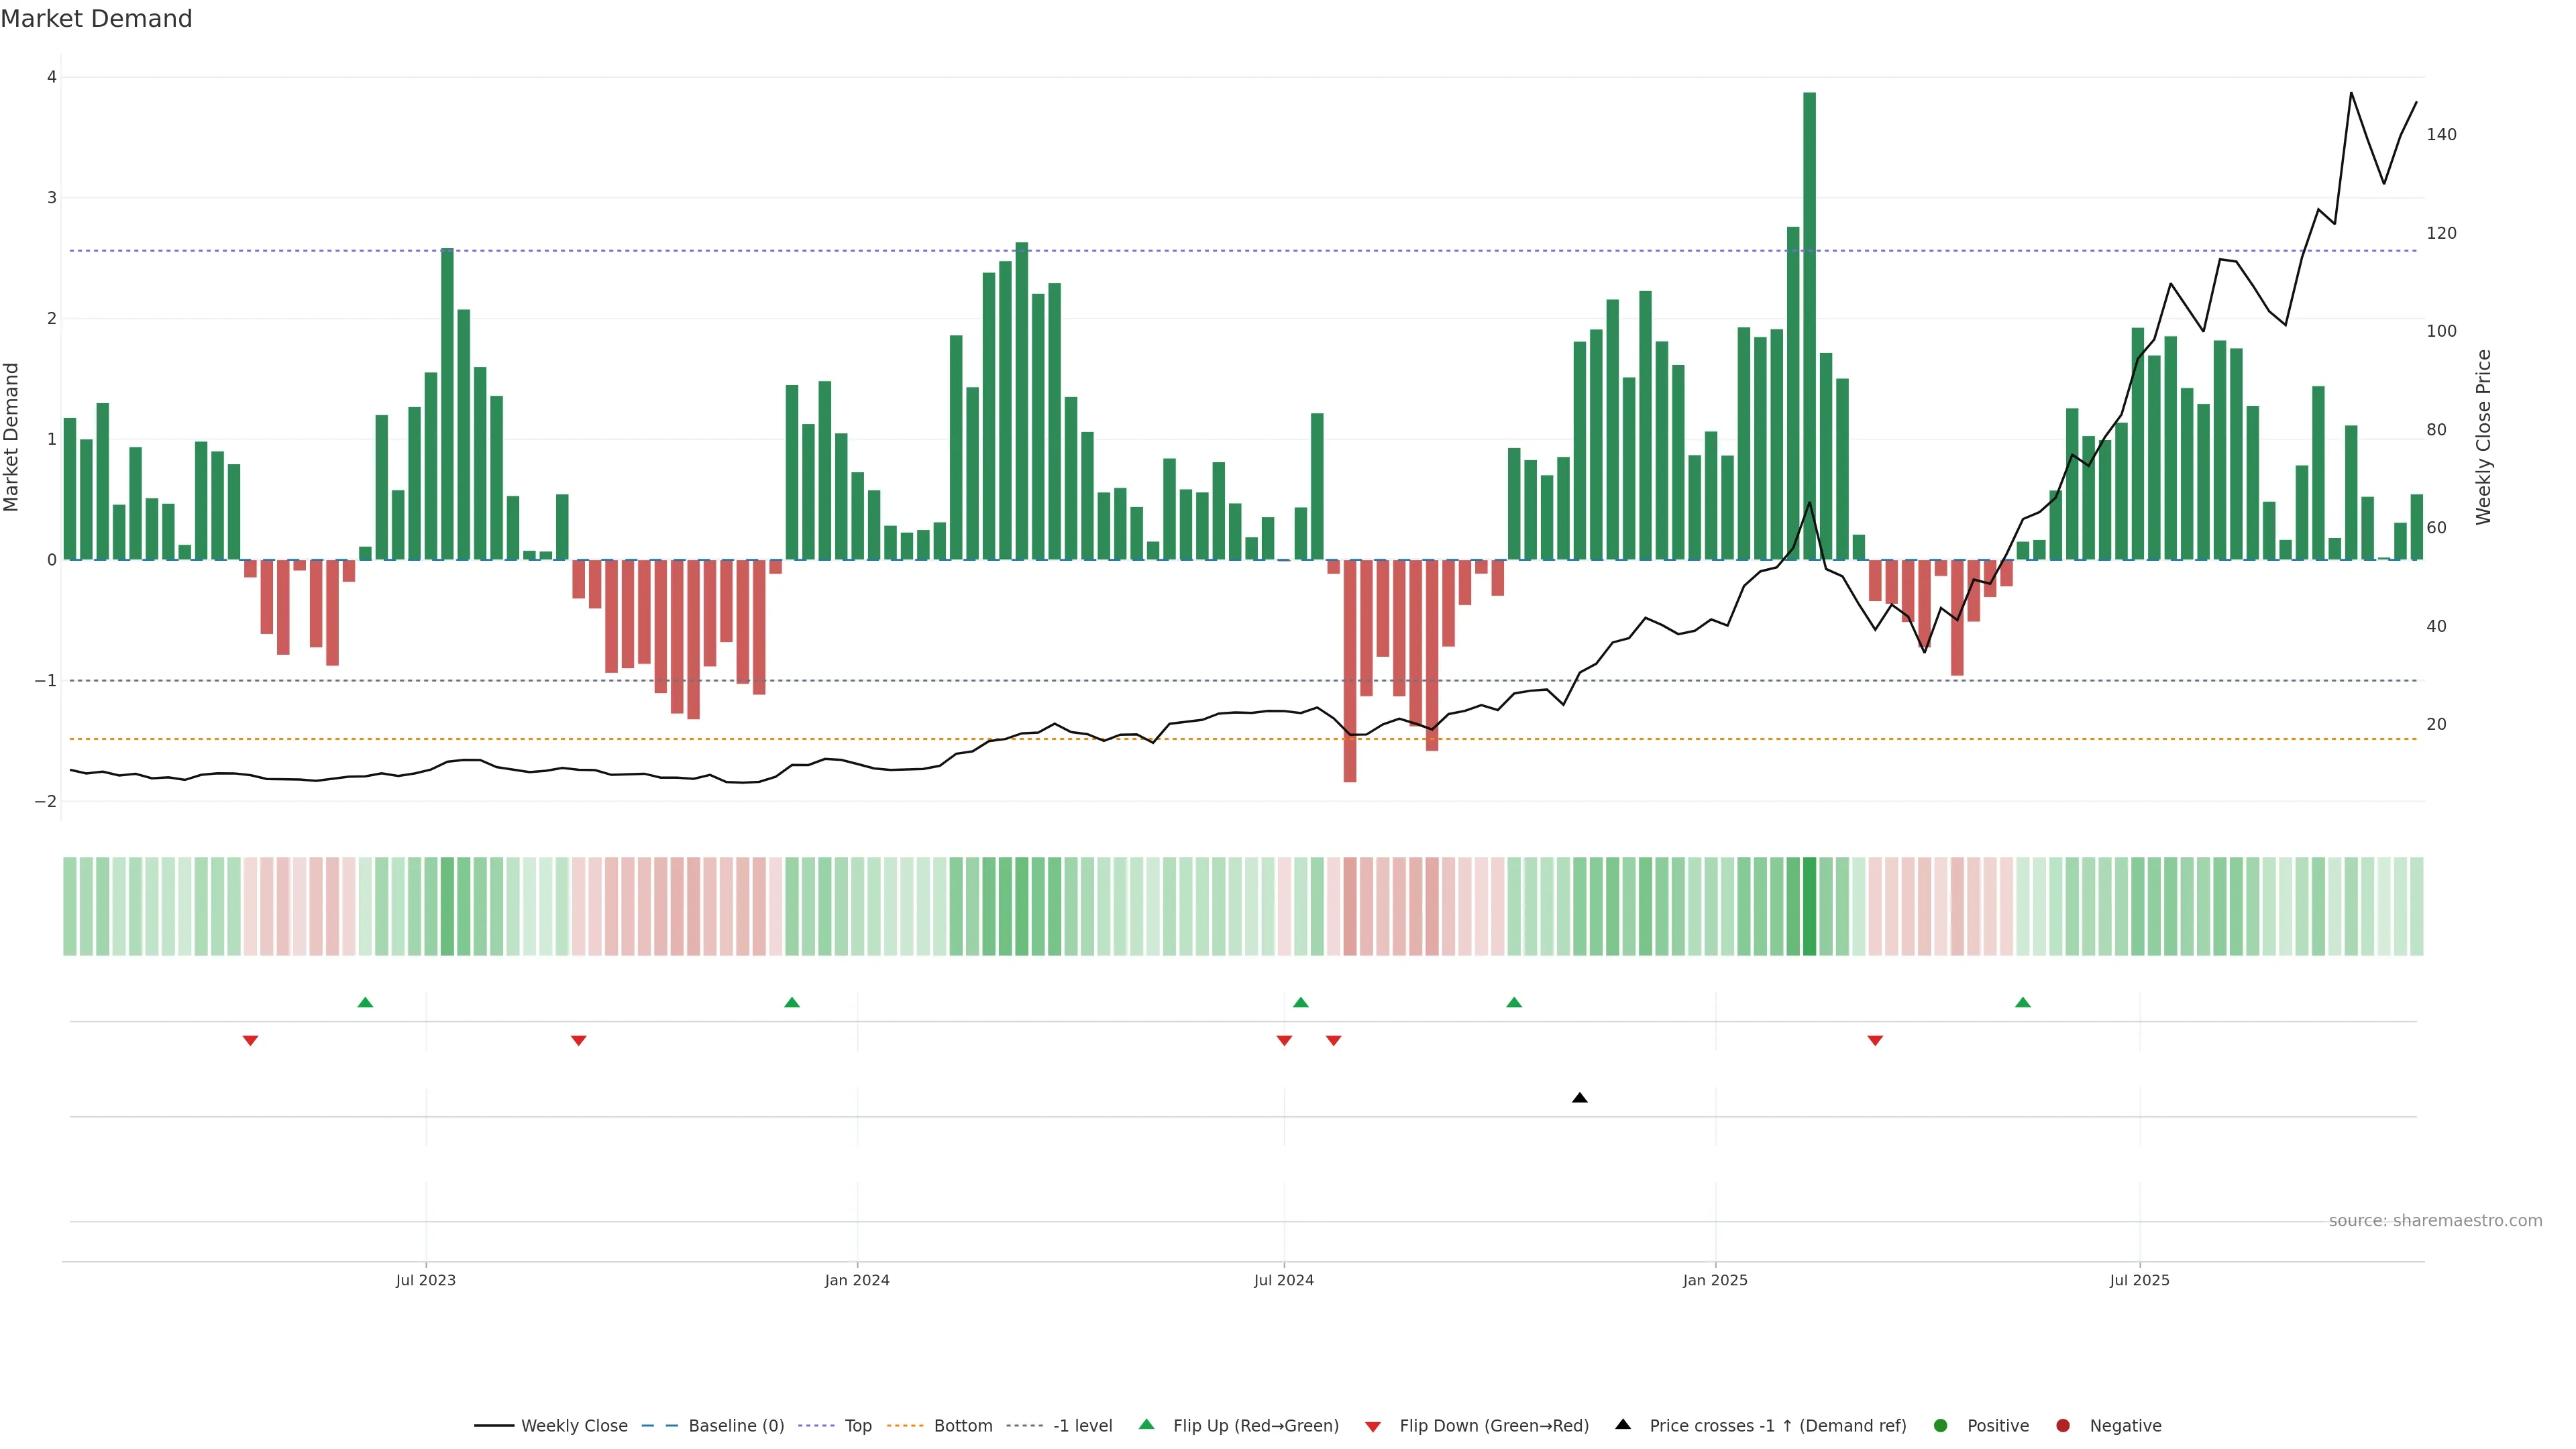Click the black Price crosses -1 triangle marker
Viewport: 2576px width, 1449px height.
pos(1579,1098)
